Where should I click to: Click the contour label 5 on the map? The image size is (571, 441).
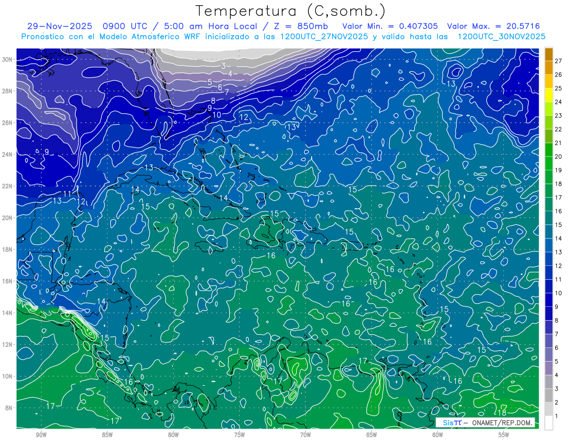coord(209,82)
